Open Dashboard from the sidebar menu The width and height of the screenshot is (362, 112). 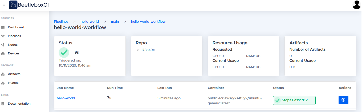(16, 27)
